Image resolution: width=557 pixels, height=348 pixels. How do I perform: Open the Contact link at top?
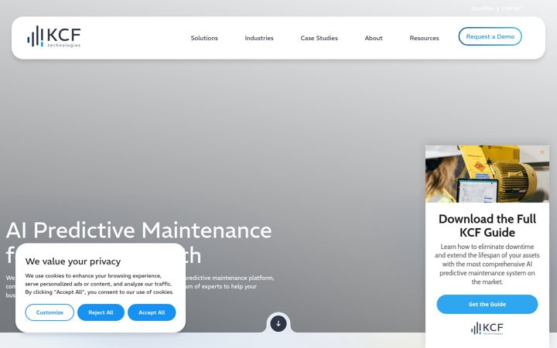click(513, 9)
